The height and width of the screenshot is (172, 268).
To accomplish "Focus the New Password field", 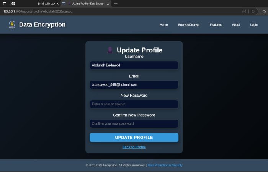I will [x=134, y=104].
